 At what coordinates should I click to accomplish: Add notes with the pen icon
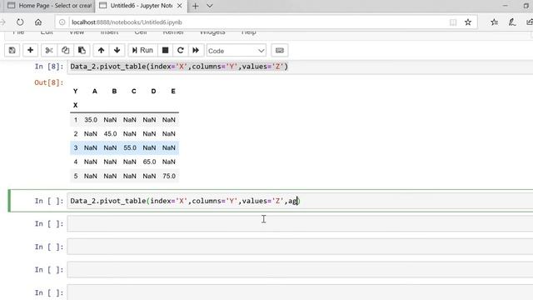pos(512,22)
